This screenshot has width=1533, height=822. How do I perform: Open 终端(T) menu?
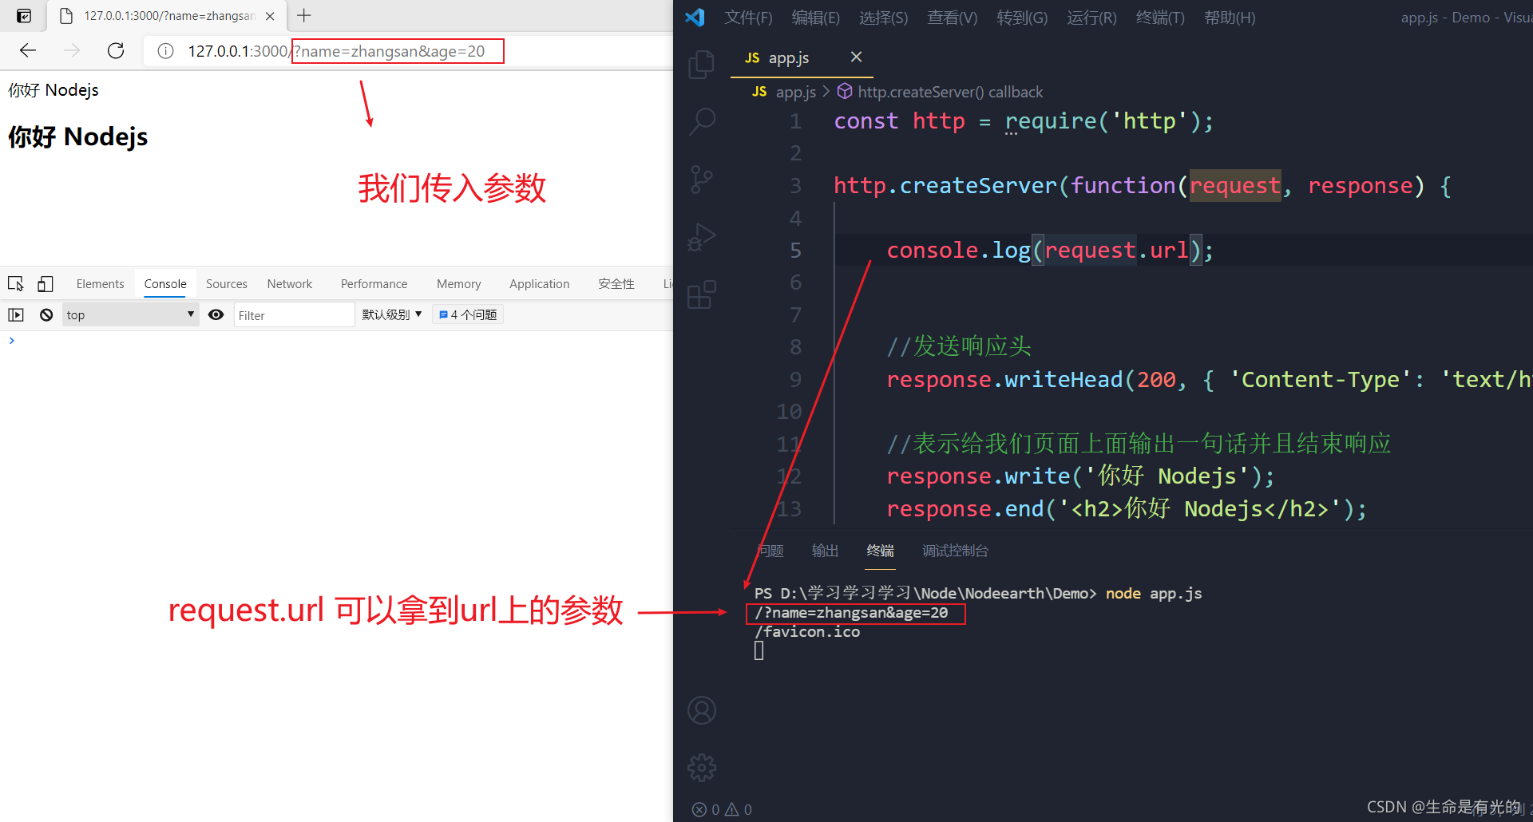(x=1160, y=18)
